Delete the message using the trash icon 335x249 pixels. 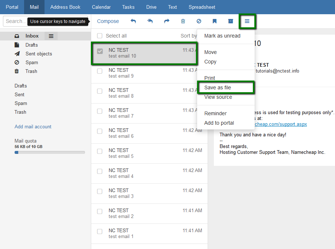183,21
